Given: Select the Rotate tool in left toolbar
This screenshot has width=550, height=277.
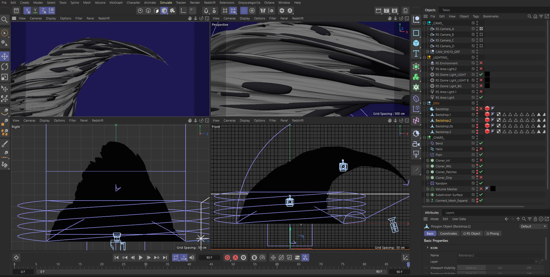Looking at the screenshot, I should click(x=5, y=67).
